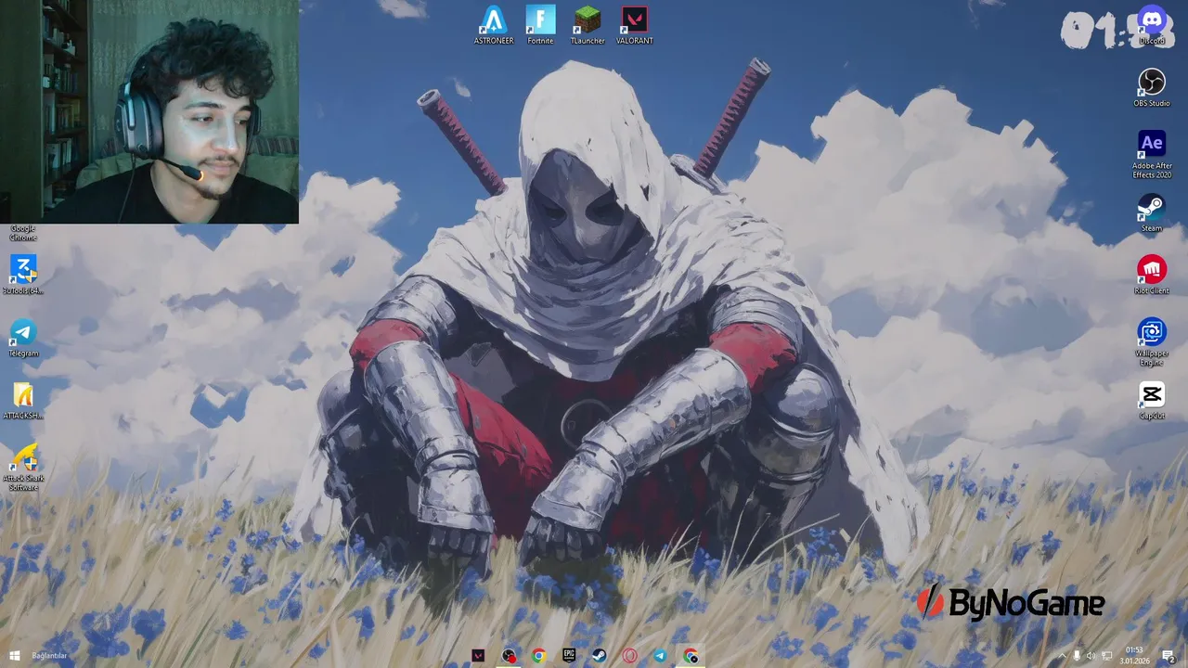This screenshot has width=1188, height=668.
Task: Open the Telegram desktop icon
Action: 23,337
